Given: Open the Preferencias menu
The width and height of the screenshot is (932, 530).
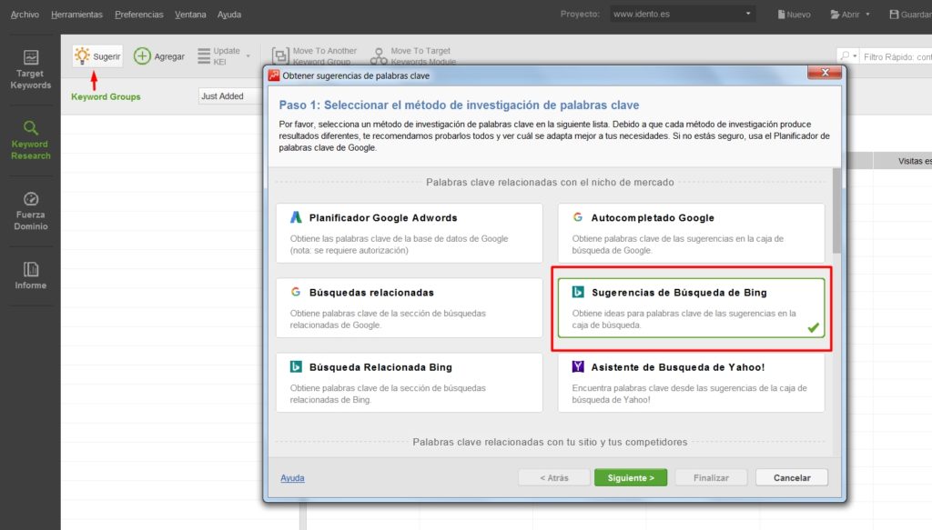Looking at the screenshot, I should pos(139,15).
